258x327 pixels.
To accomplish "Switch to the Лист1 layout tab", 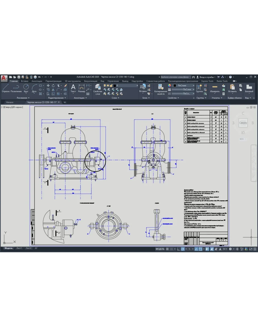I will (x=19, y=248).
